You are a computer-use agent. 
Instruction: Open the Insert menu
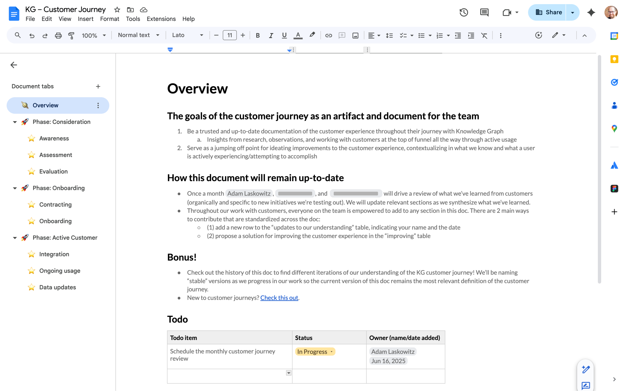(85, 19)
